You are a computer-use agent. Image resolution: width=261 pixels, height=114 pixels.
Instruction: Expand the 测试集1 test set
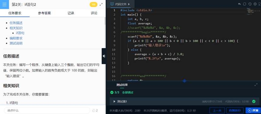(114, 101)
